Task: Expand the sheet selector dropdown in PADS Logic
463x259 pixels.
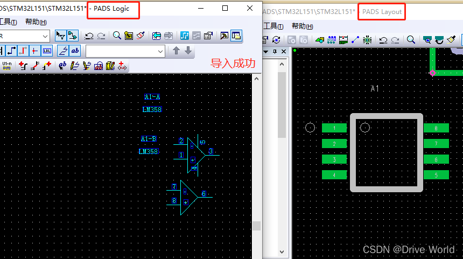Action: pyautogui.click(x=45, y=36)
